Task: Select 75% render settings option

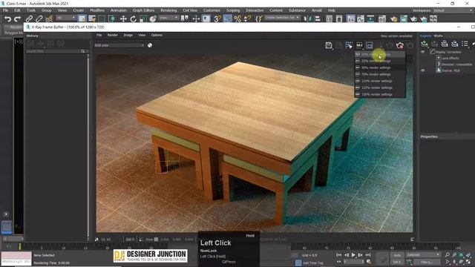Action: (x=380, y=74)
